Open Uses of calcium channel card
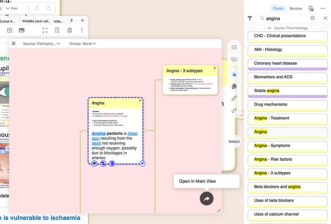The image size is (331, 224). [x=287, y=215]
